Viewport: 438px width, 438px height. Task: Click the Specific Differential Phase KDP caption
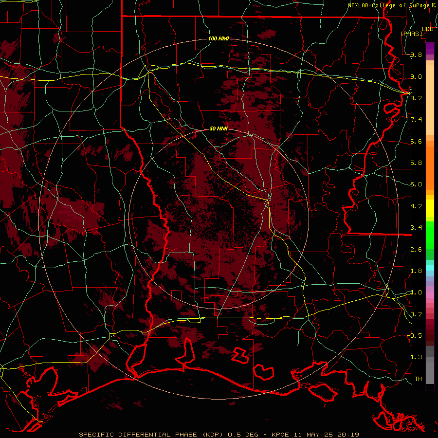(x=151, y=435)
